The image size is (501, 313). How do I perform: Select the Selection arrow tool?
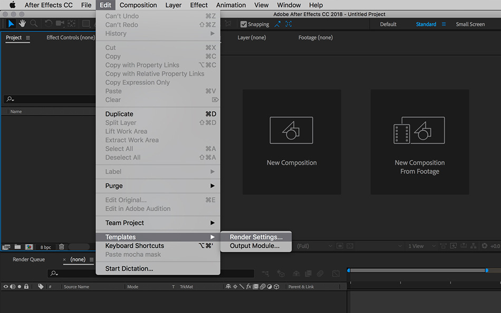(11, 24)
